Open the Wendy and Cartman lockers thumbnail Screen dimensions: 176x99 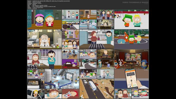(44, 20)
